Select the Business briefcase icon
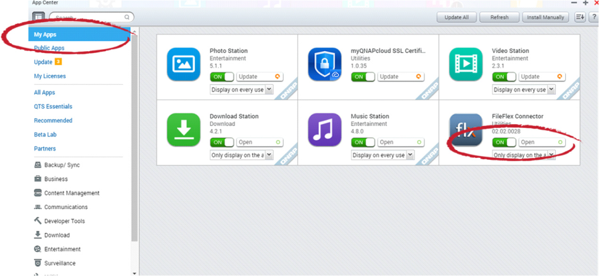This screenshot has width=599, height=276. [38, 179]
